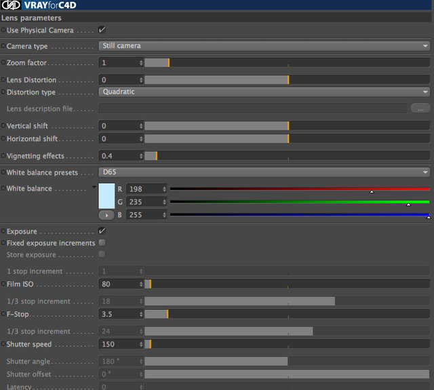
Task: Click the Store exposure checkbox
Action: pos(102,254)
